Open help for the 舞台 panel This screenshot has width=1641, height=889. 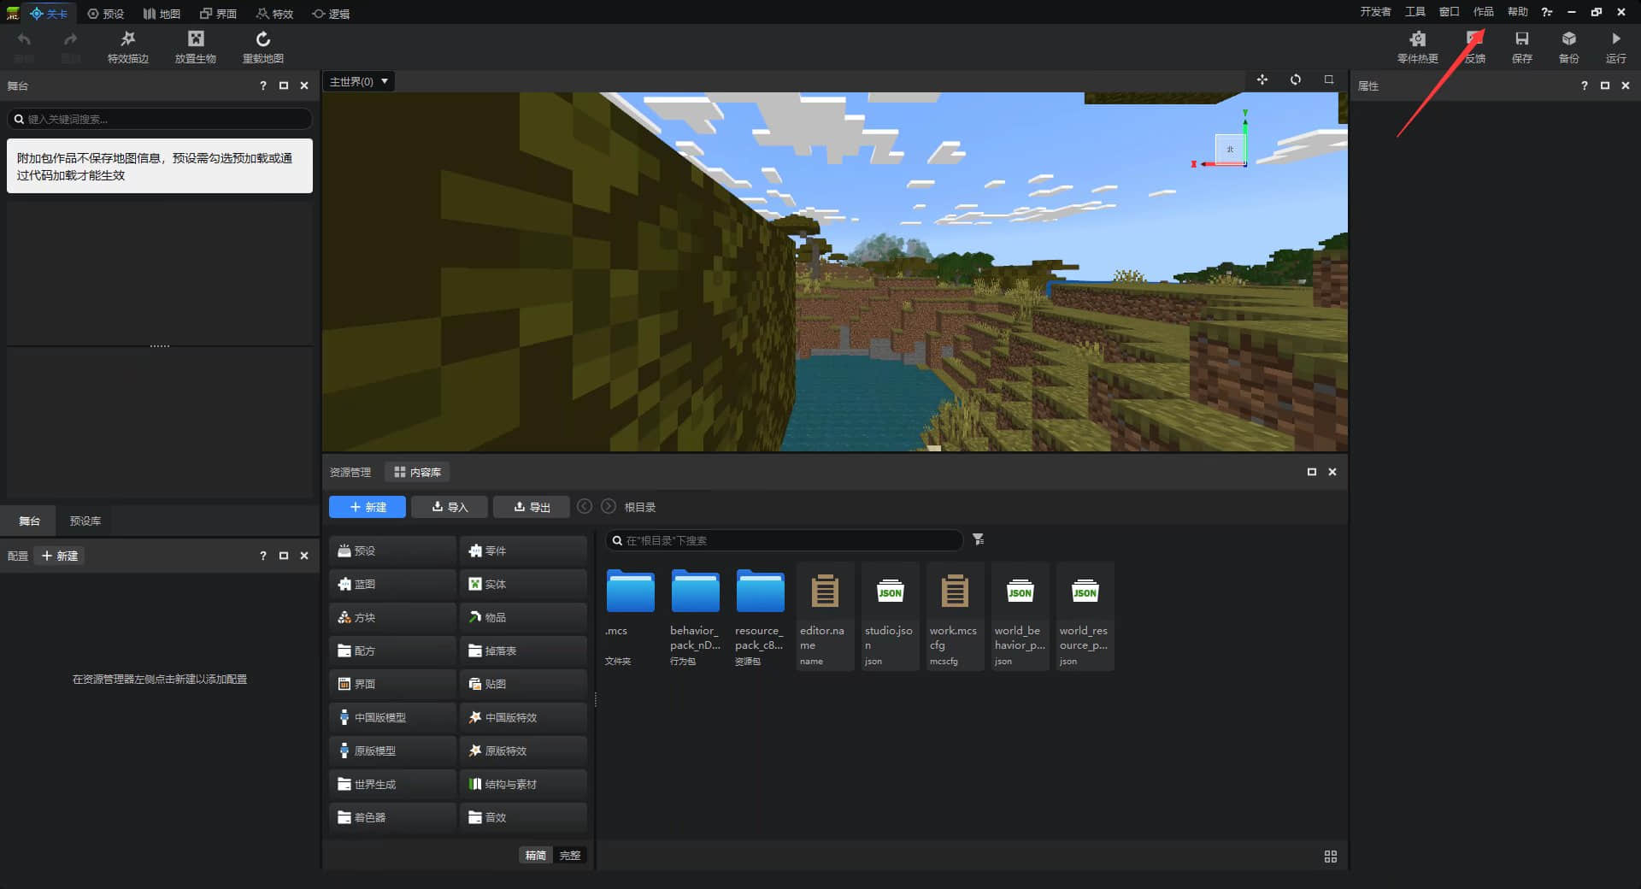click(263, 85)
